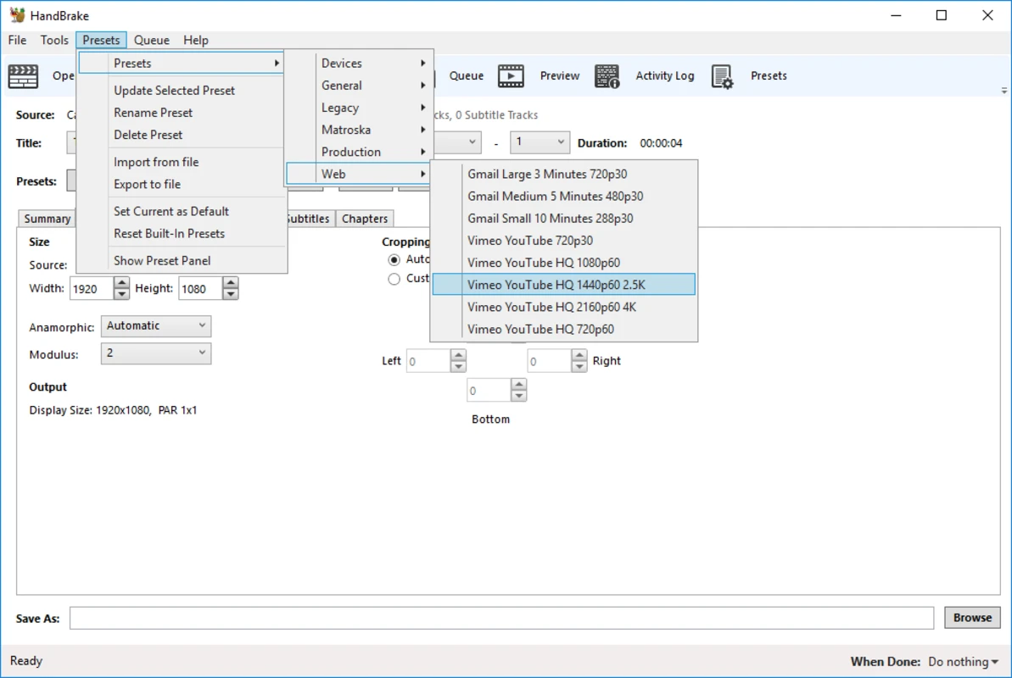1012x678 pixels.
Task: Open the Modulus dropdown
Action: pyautogui.click(x=156, y=353)
